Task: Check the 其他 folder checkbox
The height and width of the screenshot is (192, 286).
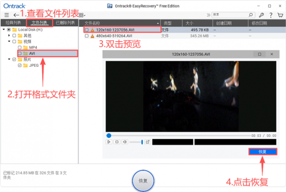Action: tap(14, 36)
